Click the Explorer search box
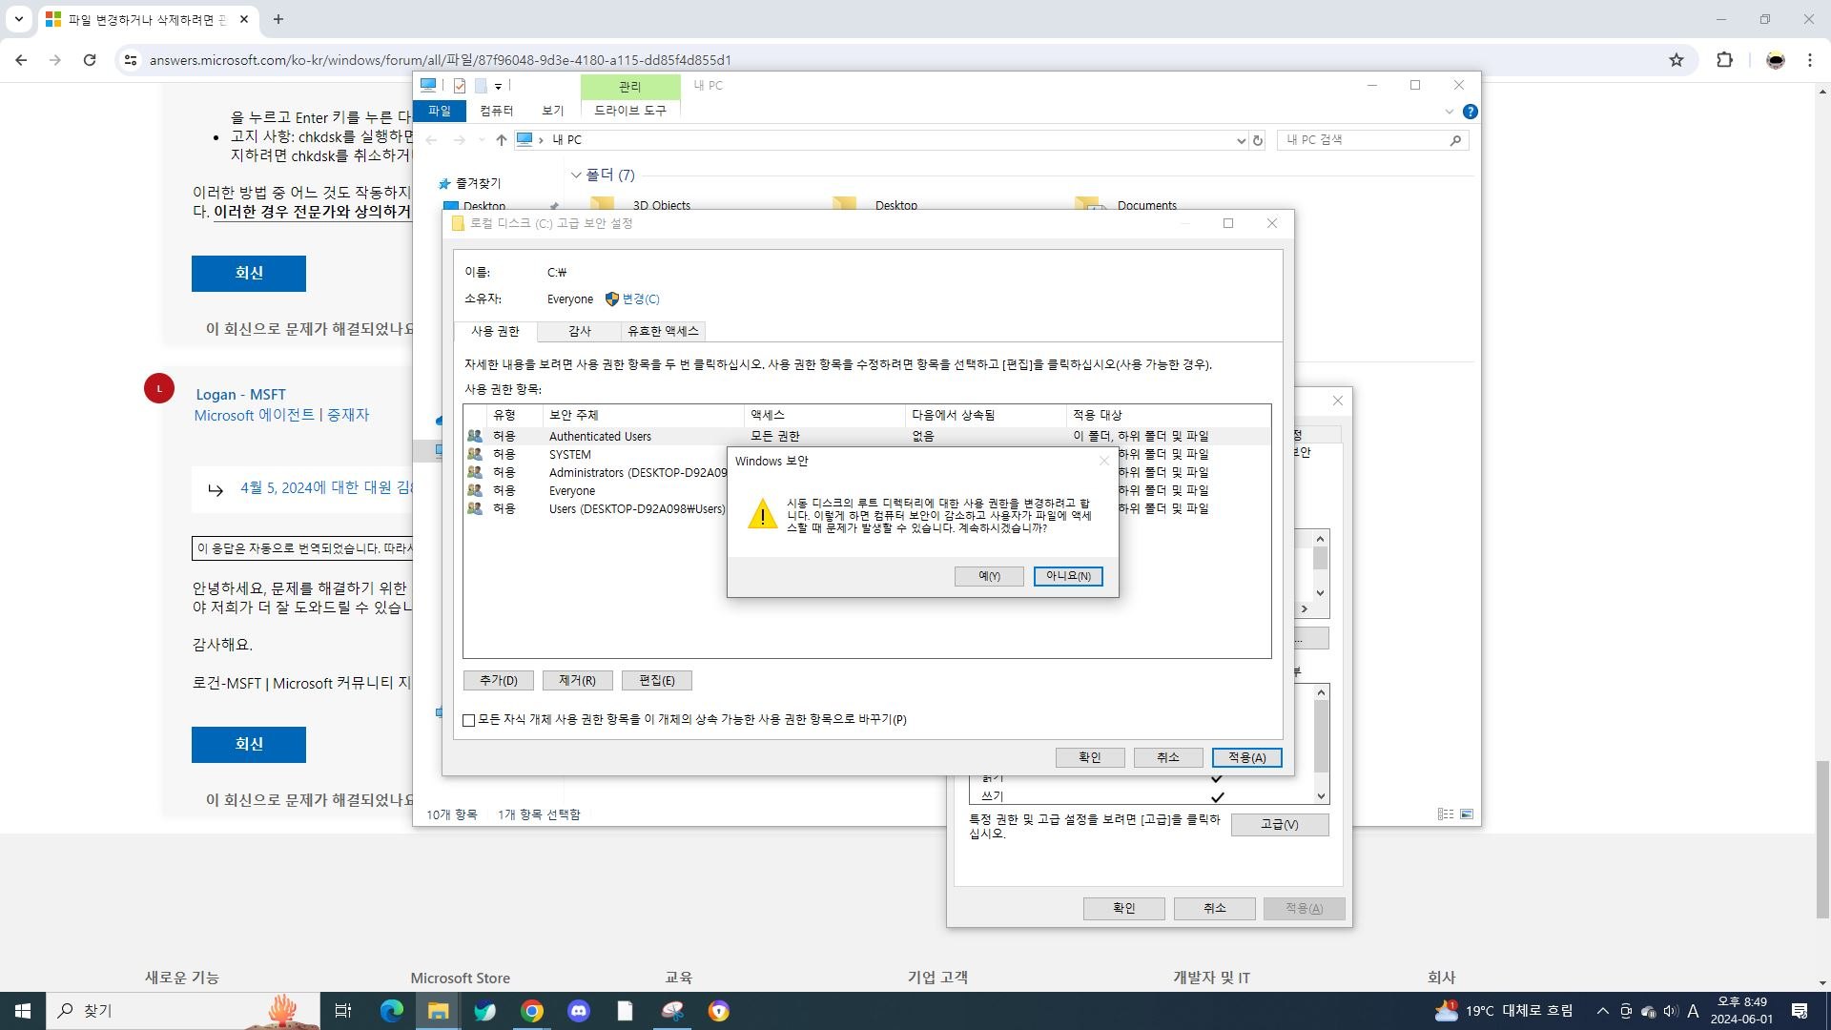 pyautogui.click(x=1364, y=140)
